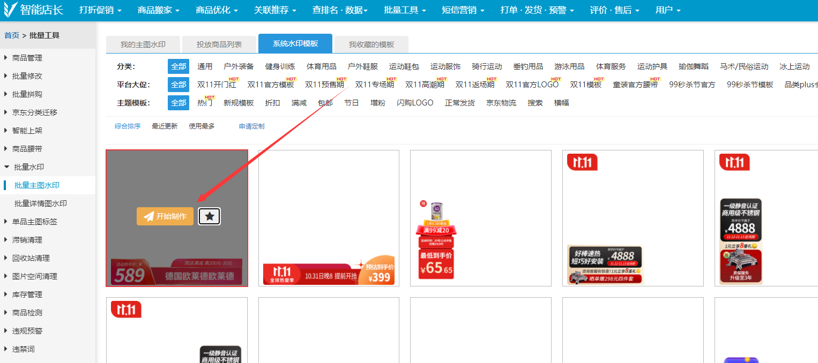Click 开始制作 button on first template
The height and width of the screenshot is (363, 818).
coord(165,216)
